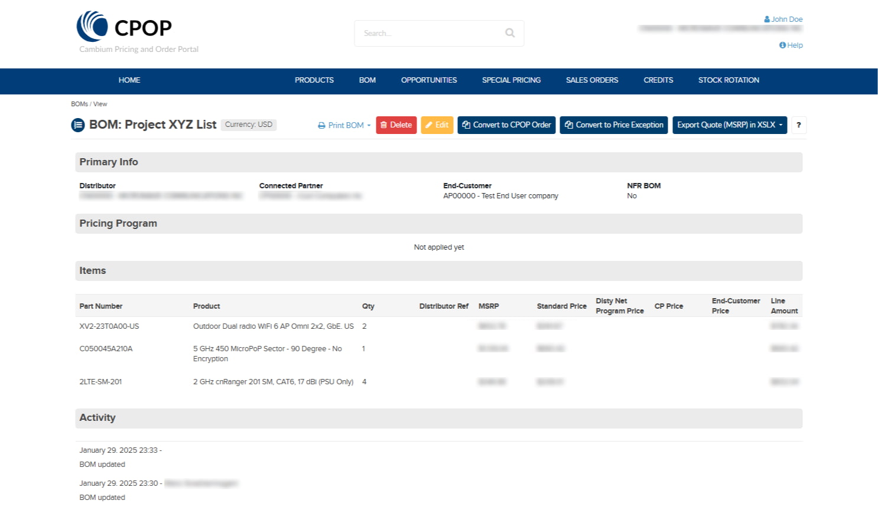Click 5 GHz 450 MicroPoP Sector product

click(268, 354)
